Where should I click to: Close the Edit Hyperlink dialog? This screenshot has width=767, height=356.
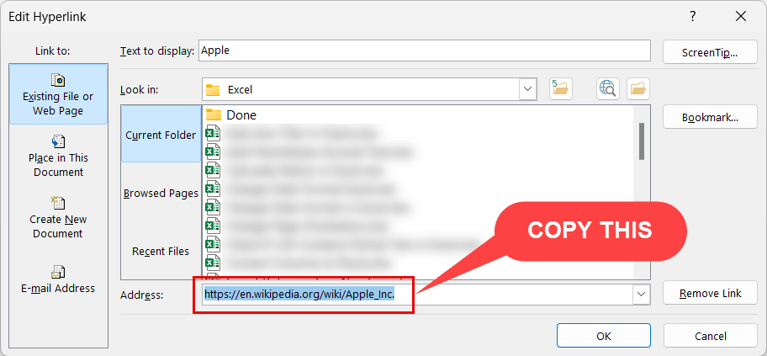click(x=741, y=17)
